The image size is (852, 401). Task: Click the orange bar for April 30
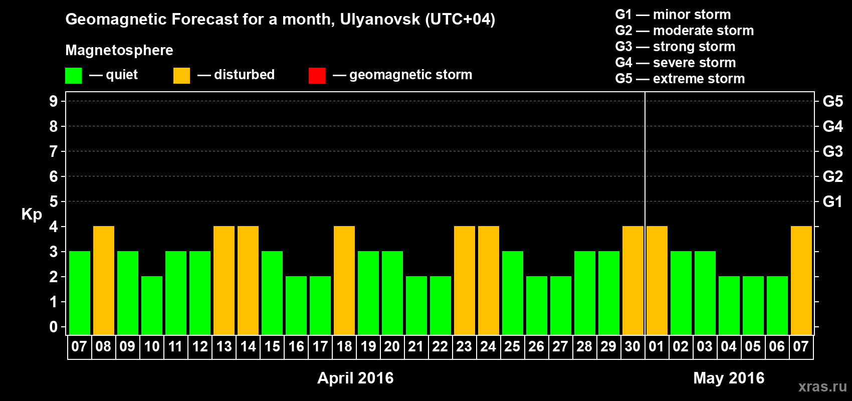pos(633,281)
